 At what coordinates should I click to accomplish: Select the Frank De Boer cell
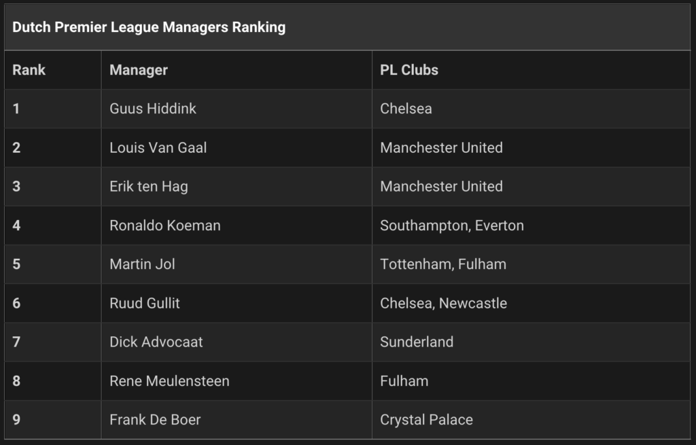pos(237,420)
